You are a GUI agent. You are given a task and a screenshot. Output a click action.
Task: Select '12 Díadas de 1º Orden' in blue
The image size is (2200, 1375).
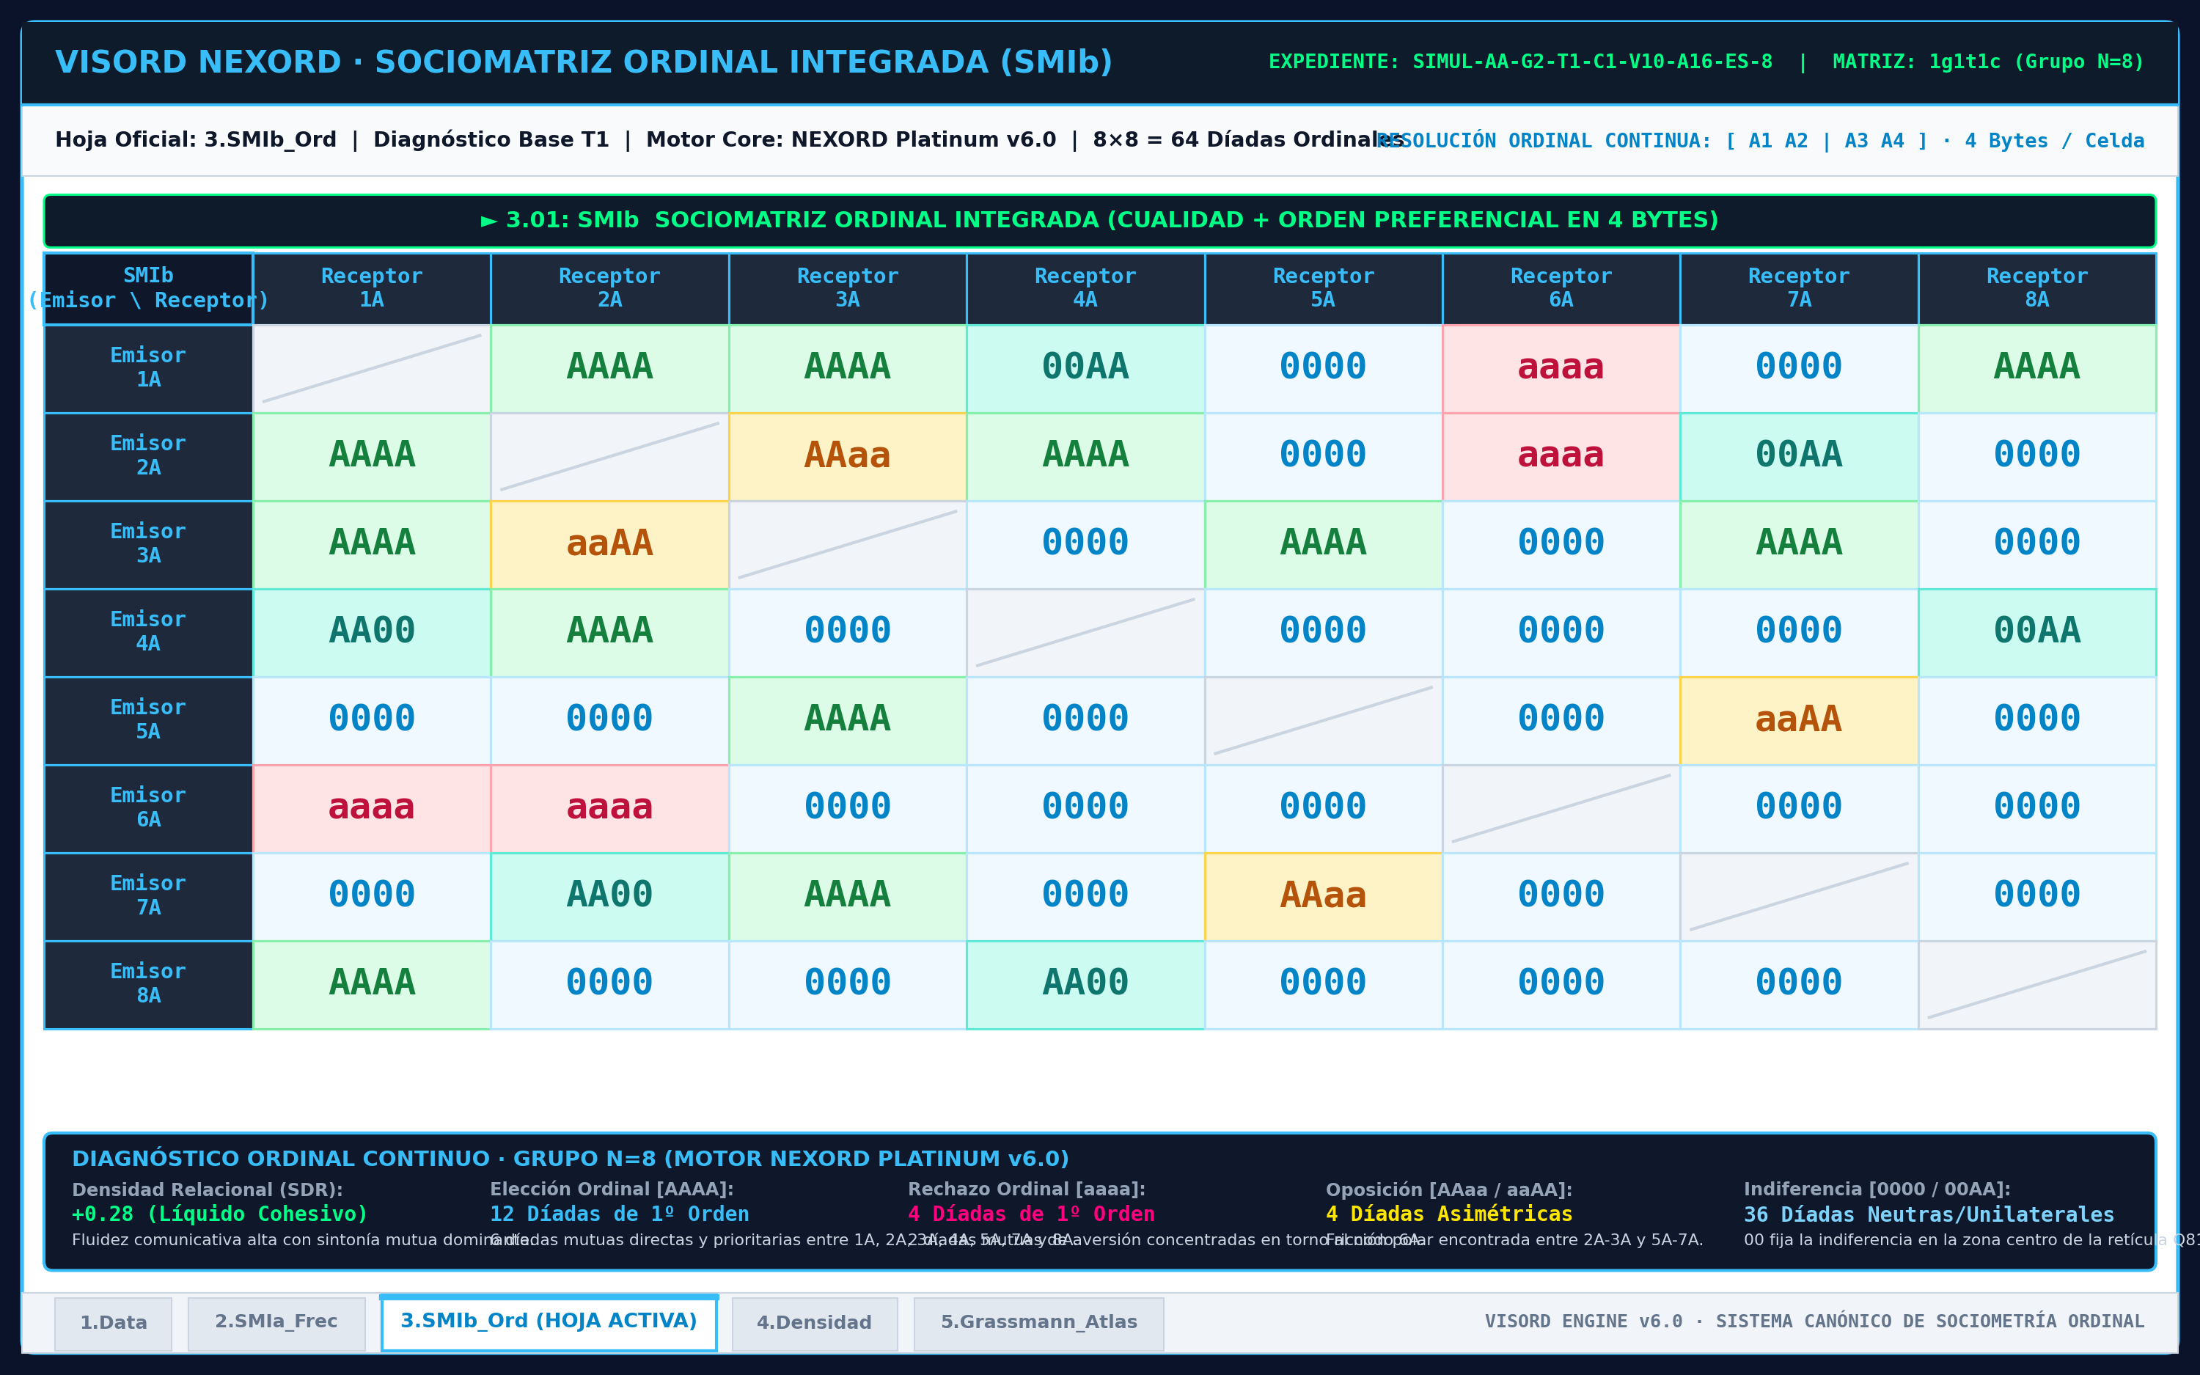click(x=619, y=1214)
